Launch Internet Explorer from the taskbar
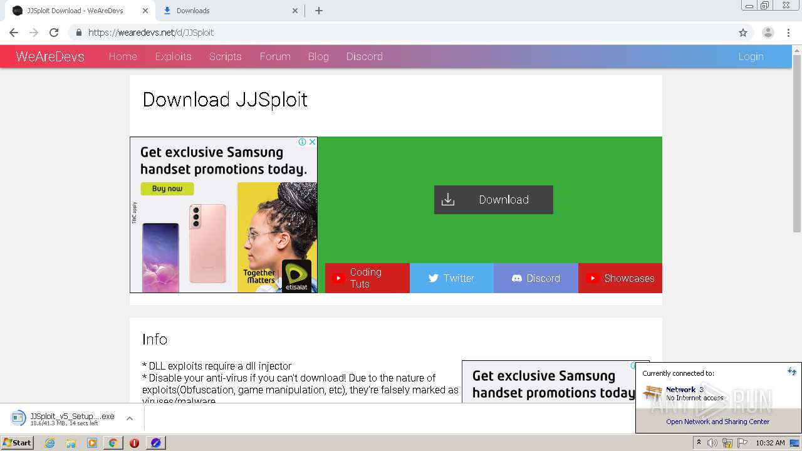This screenshot has height=451, width=802. (x=50, y=443)
